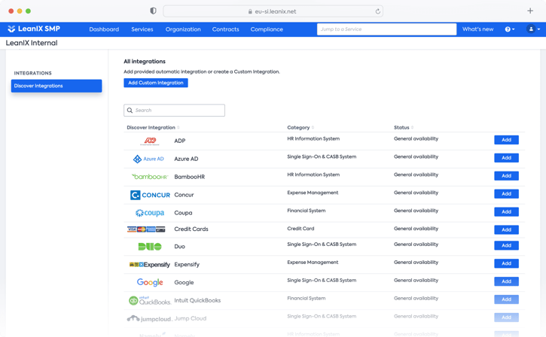Click the Google logo
The image size is (546, 337).
click(x=150, y=282)
